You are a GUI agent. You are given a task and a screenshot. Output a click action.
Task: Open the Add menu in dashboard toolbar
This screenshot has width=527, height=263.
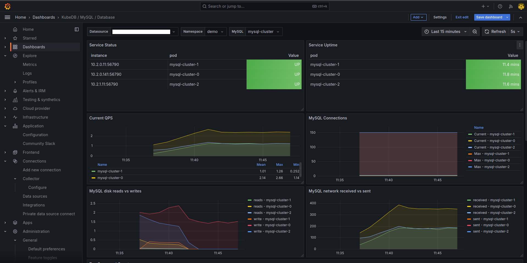(x=418, y=17)
